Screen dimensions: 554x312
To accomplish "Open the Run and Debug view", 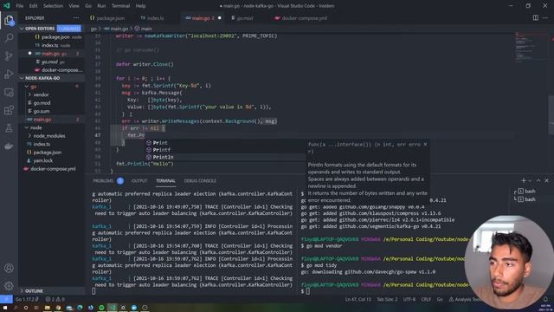I will tap(10, 74).
